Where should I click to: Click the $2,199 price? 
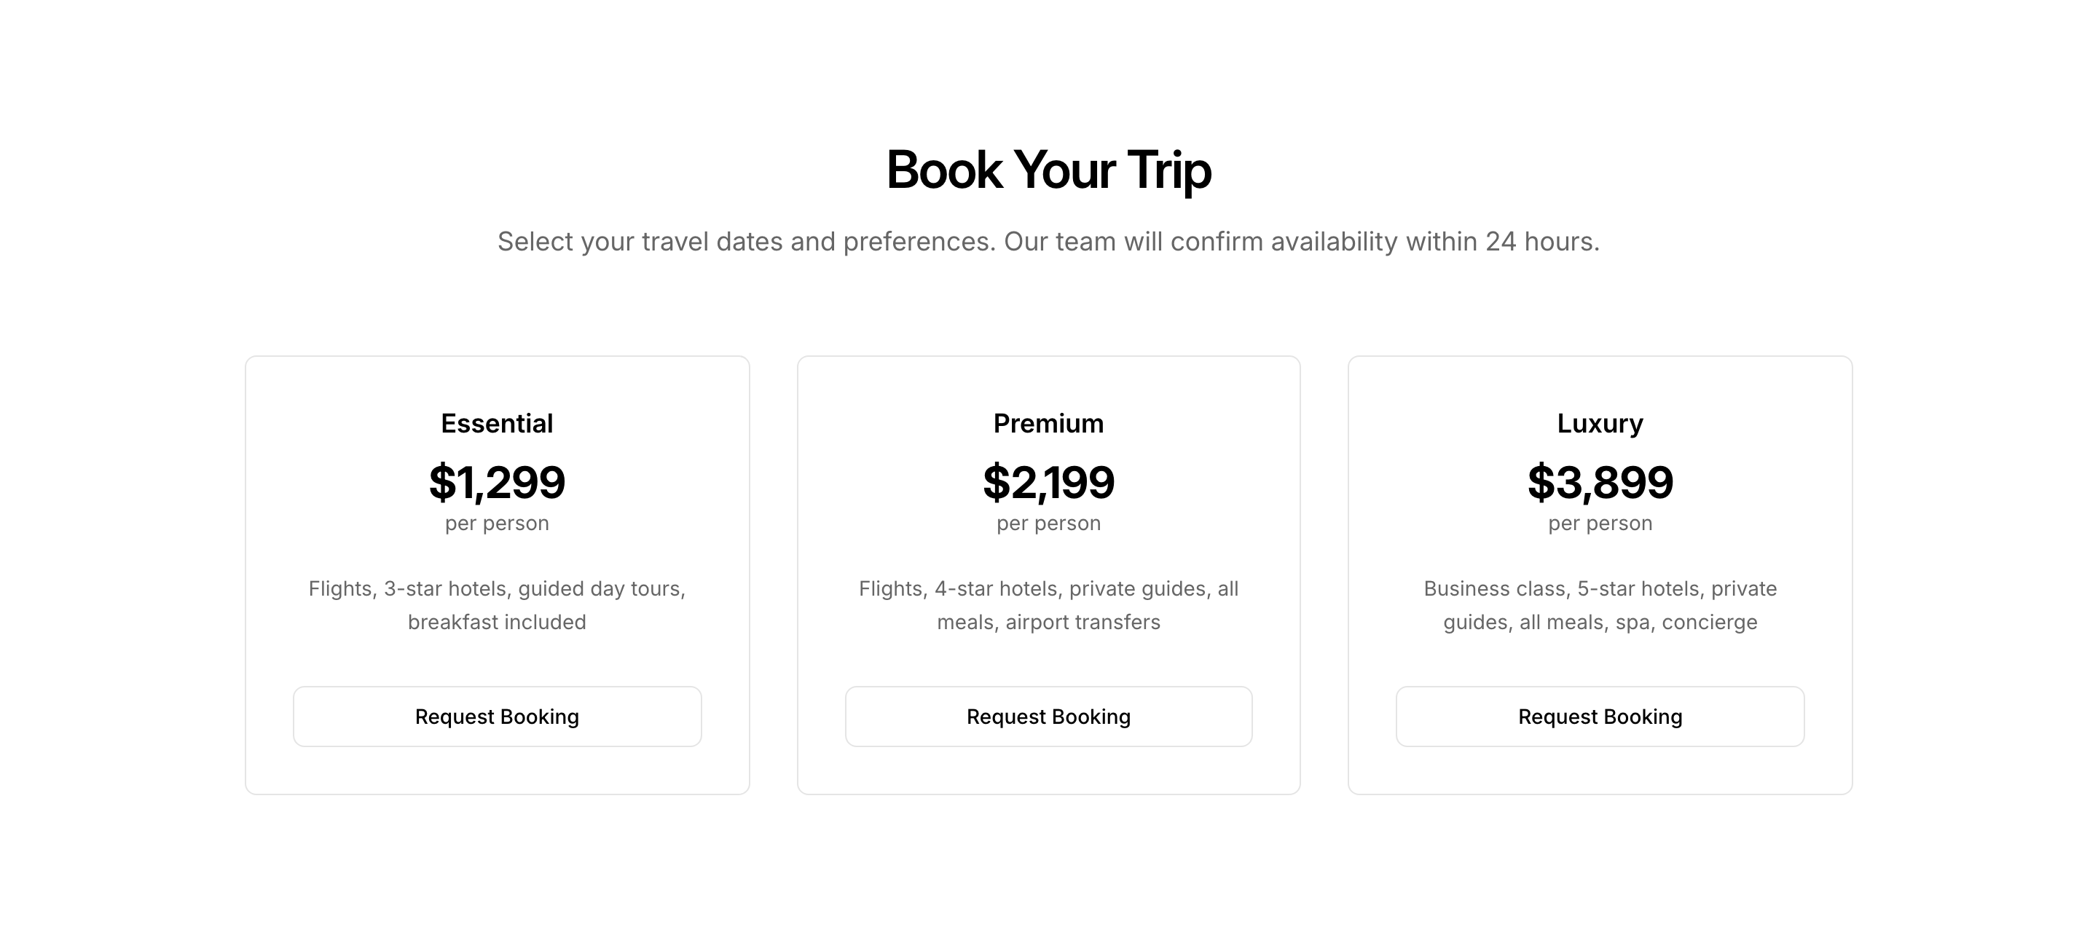[x=1048, y=481]
